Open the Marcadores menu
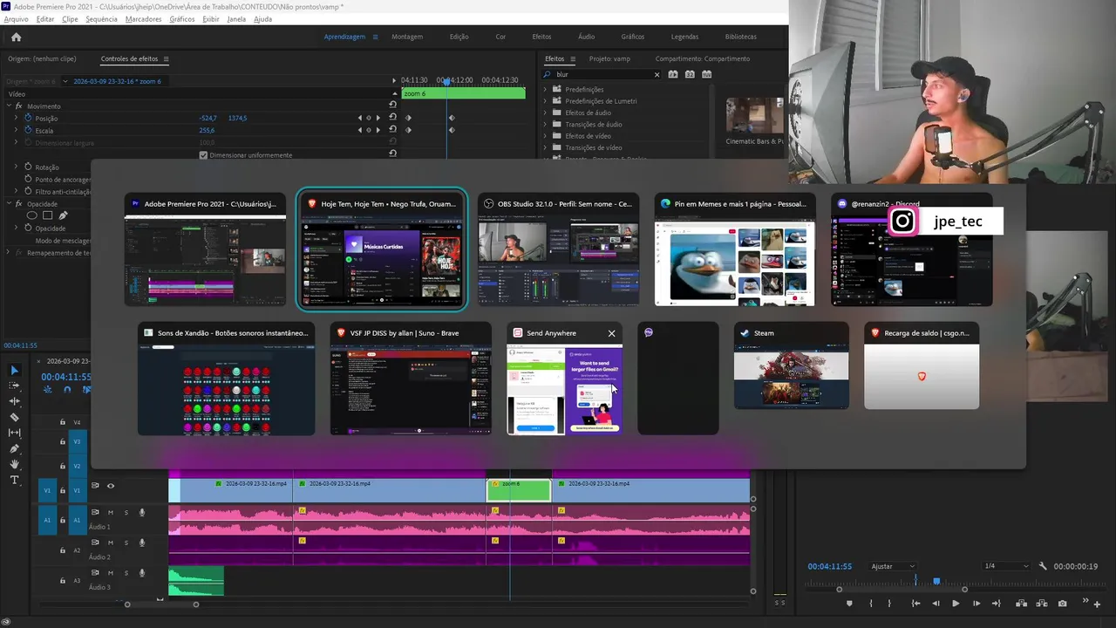 [143, 19]
